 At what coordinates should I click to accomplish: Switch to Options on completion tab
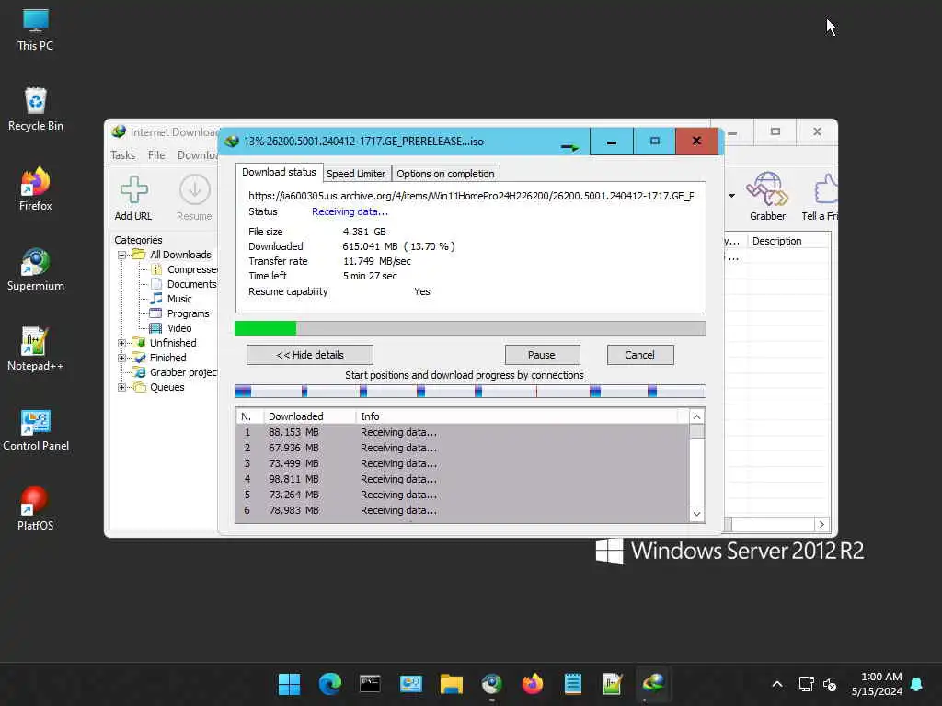click(445, 174)
